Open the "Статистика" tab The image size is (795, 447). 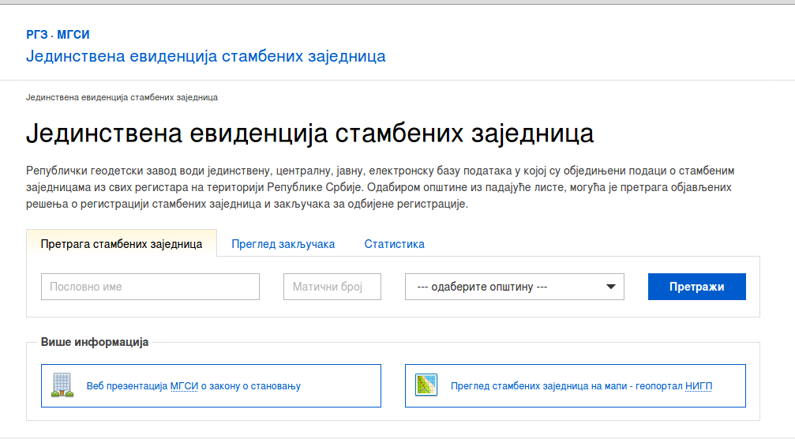[394, 244]
